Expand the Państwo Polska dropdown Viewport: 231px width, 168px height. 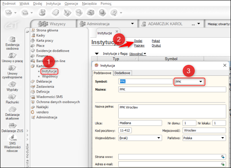point(204,138)
